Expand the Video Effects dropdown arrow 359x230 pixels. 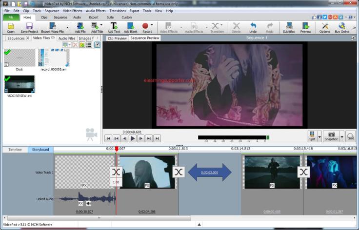point(181,27)
